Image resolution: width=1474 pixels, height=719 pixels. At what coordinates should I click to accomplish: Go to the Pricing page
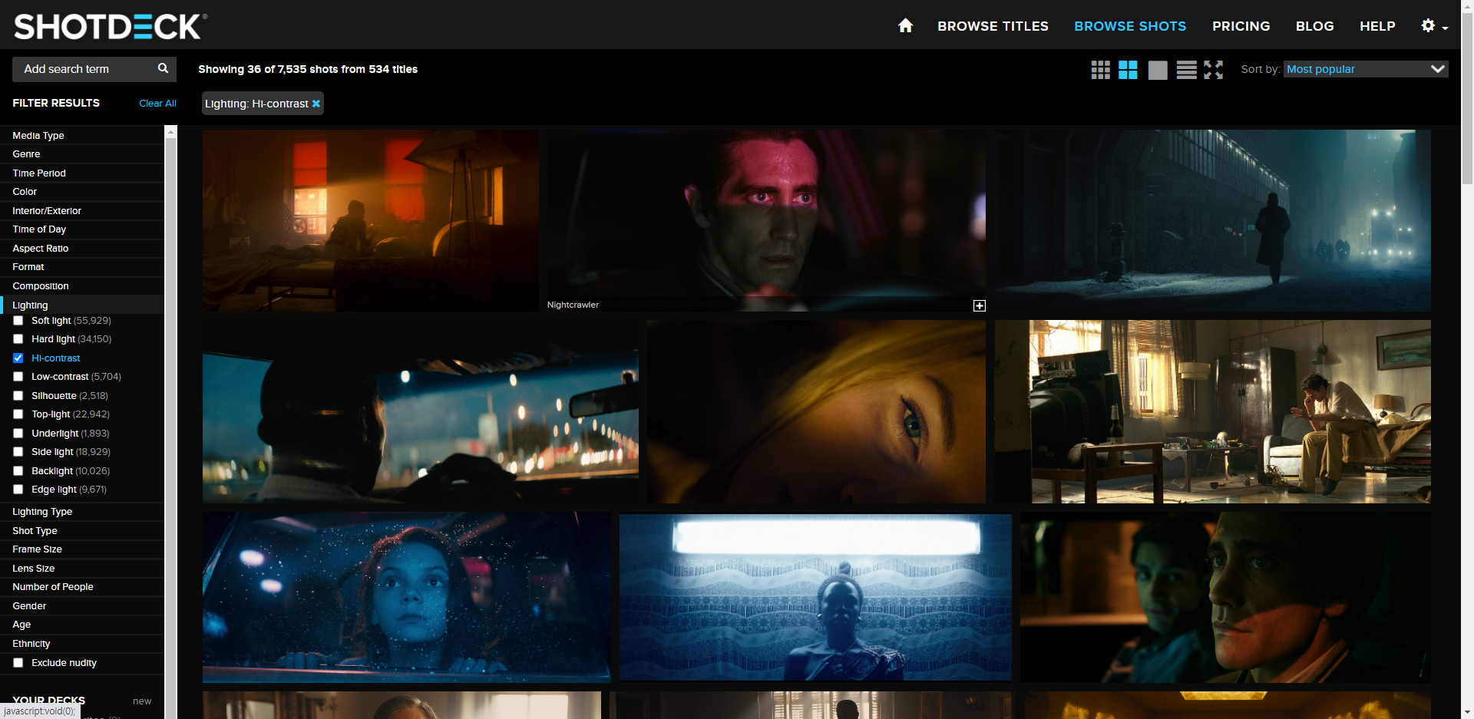[x=1241, y=26]
